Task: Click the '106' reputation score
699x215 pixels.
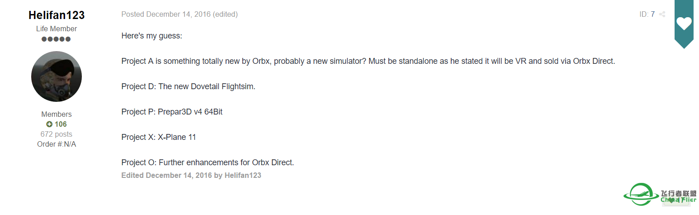Action: point(61,124)
